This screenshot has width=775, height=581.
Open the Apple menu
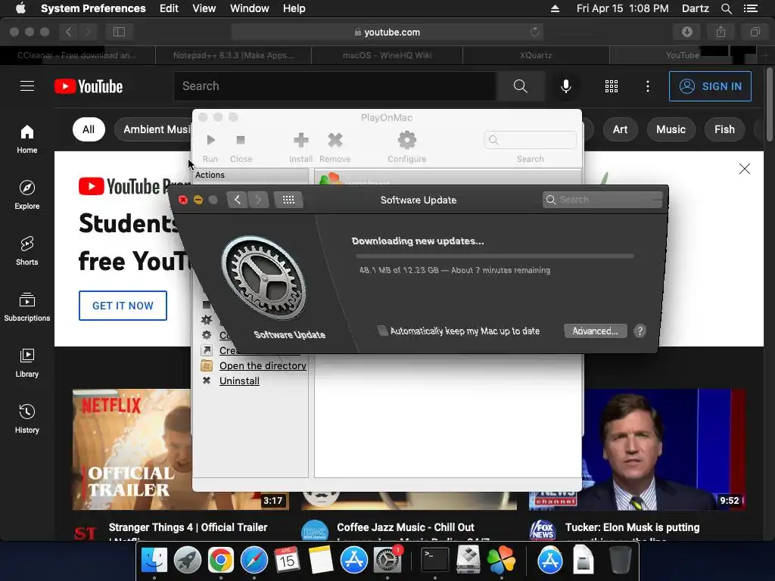[20, 8]
